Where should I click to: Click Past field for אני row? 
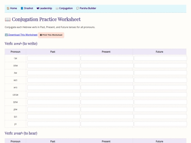[54, 58]
